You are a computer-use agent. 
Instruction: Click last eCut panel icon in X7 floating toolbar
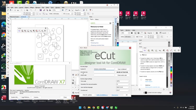(x=45, y=31)
